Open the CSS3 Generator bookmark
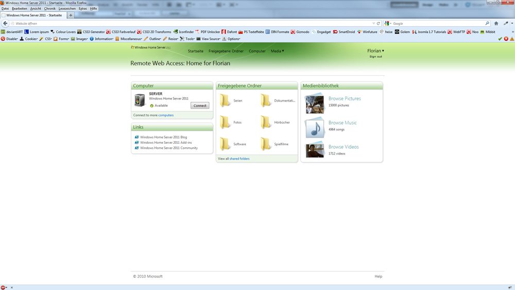The image size is (515, 290). click(91, 32)
